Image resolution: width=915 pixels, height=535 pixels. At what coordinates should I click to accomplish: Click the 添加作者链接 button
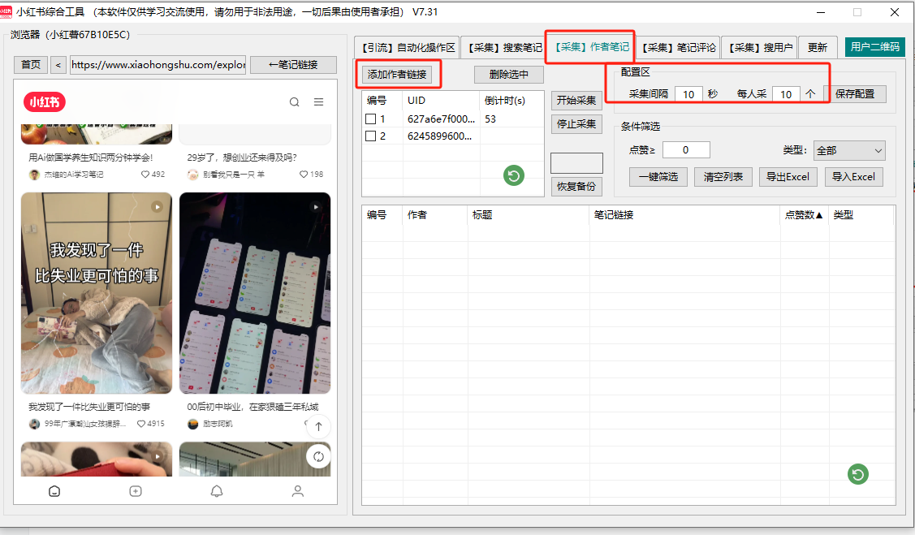(397, 75)
